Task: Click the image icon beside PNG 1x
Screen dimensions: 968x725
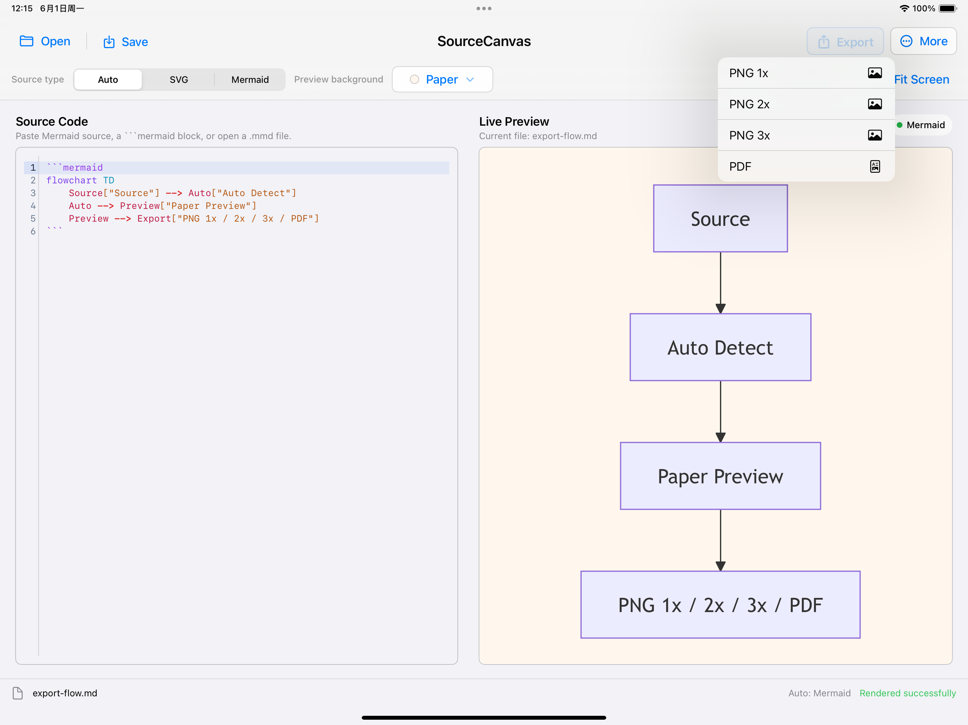Action: click(874, 73)
